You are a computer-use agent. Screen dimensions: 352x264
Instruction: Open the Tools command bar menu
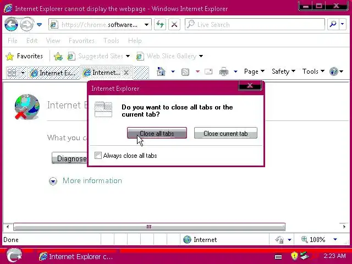pos(313,71)
